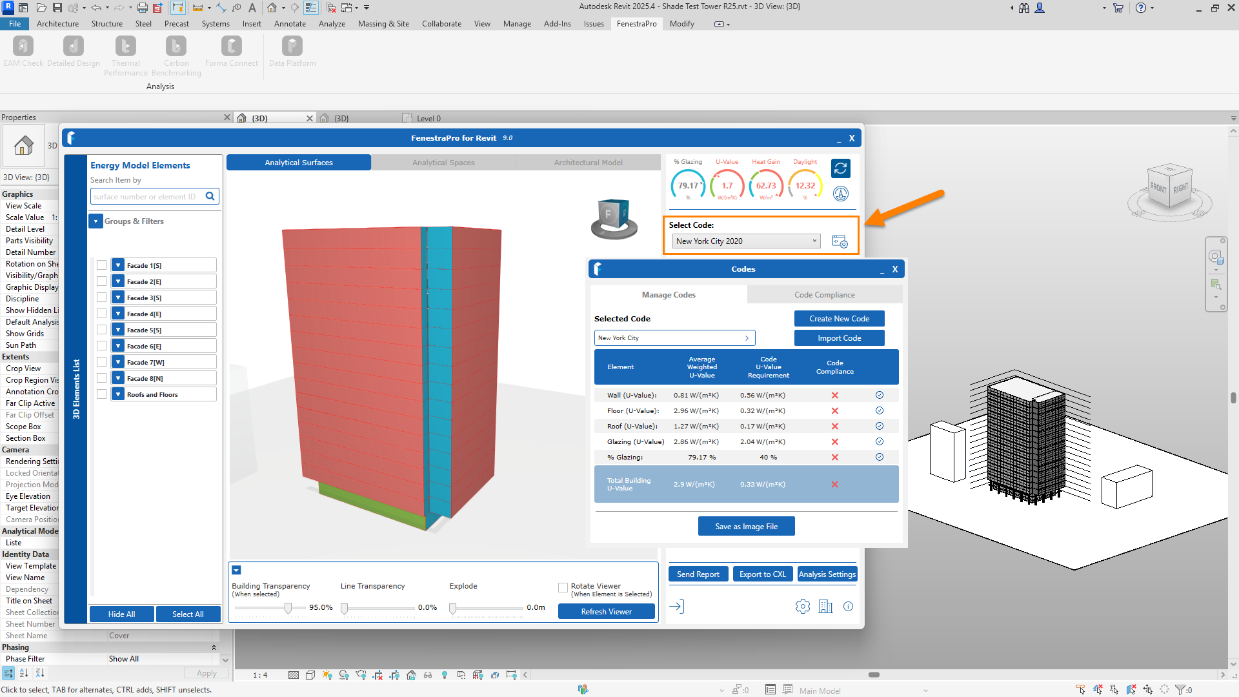Click the building icon beside settings gear
Image resolution: width=1239 pixels, height=697 pixels.
coord(825,607)
